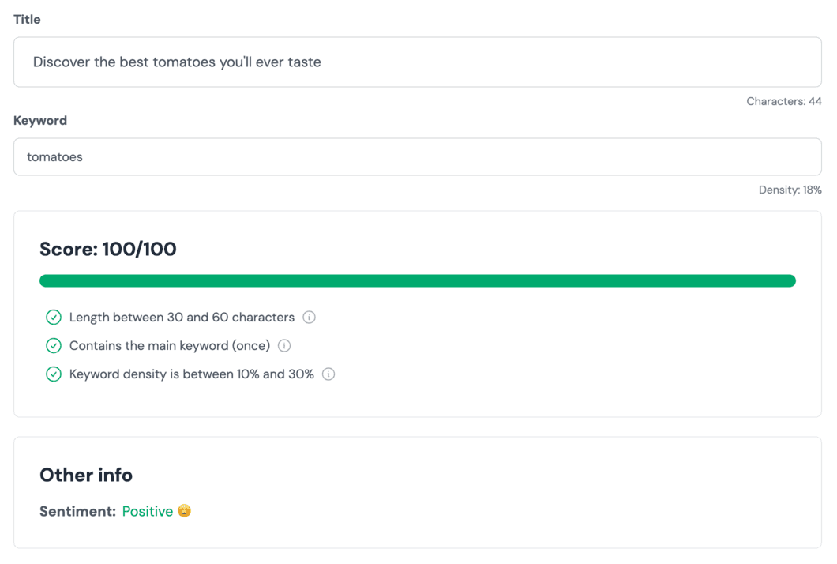Click the green score progress bar

pyautogui.click(x=417, y=281)
